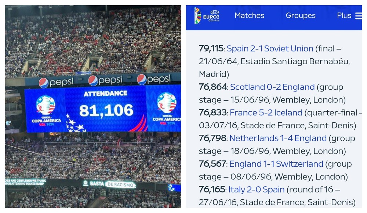Click the stadium attendance photo
Screen dimensions: 367x213
[93, 106]
